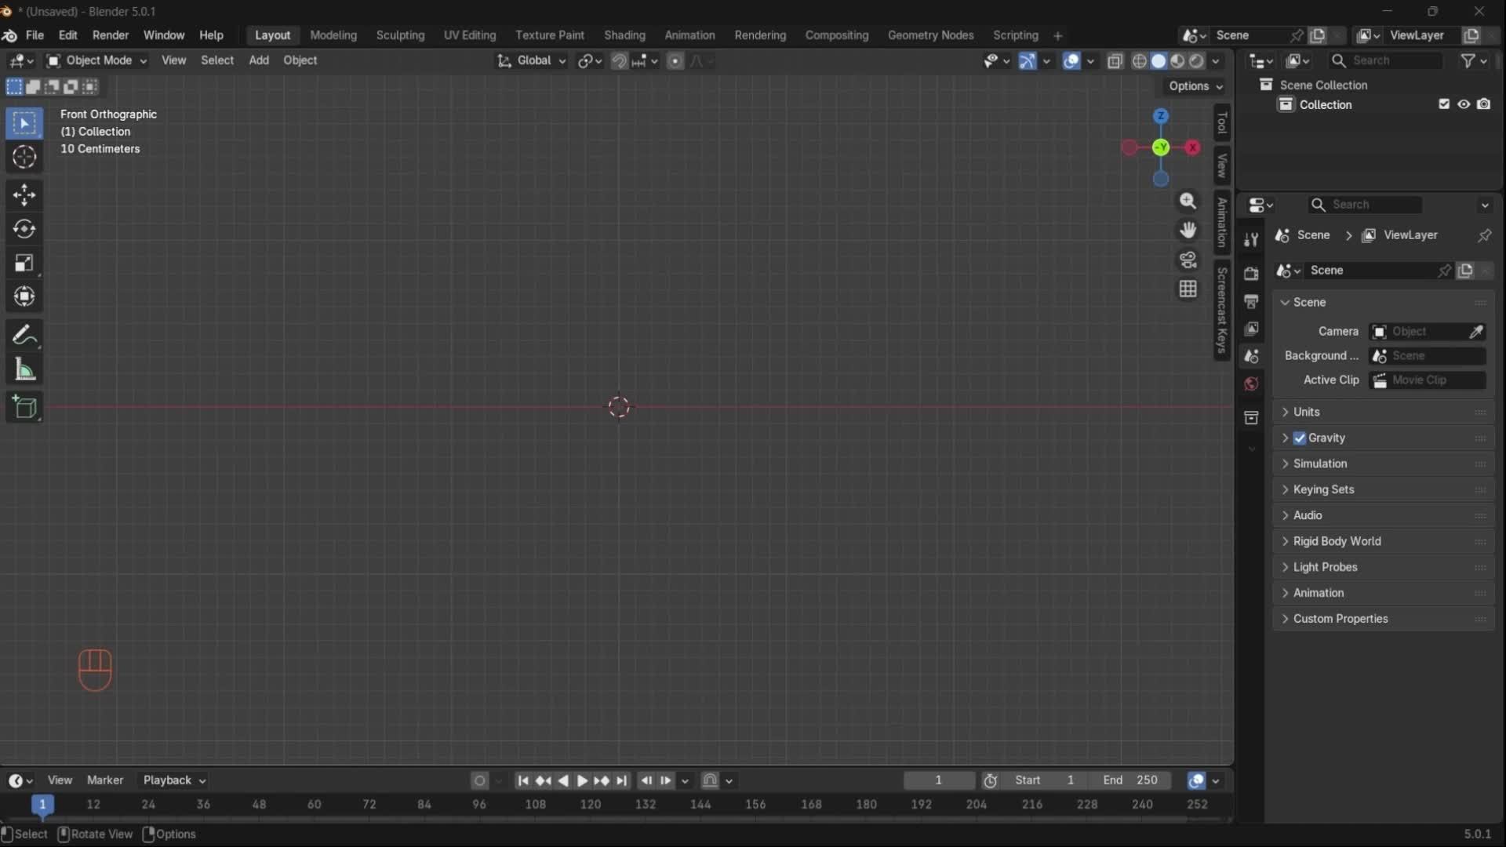Expand the Units panel
This screenshot has width=1506, height=847.
coord(1306,412)
